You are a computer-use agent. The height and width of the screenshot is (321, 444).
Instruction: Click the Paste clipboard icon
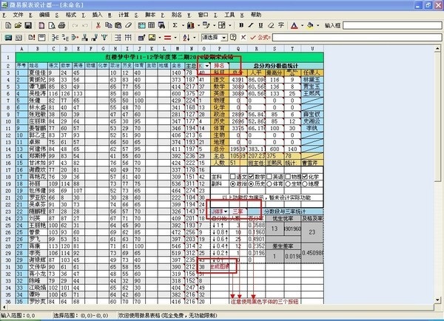pyautogui.click(x=118, y=25)
